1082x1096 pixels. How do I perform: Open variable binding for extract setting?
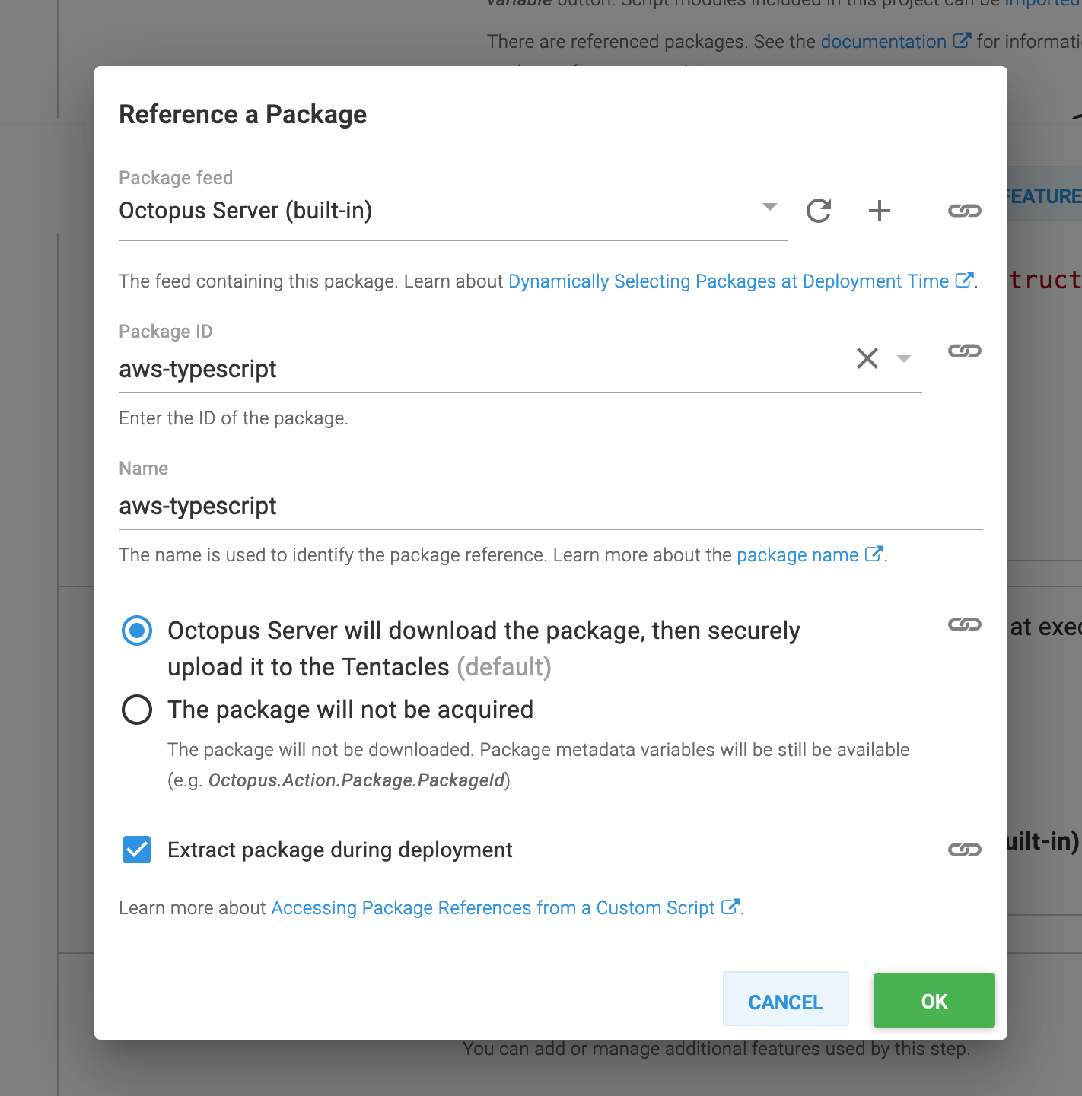tap(965, 850)
